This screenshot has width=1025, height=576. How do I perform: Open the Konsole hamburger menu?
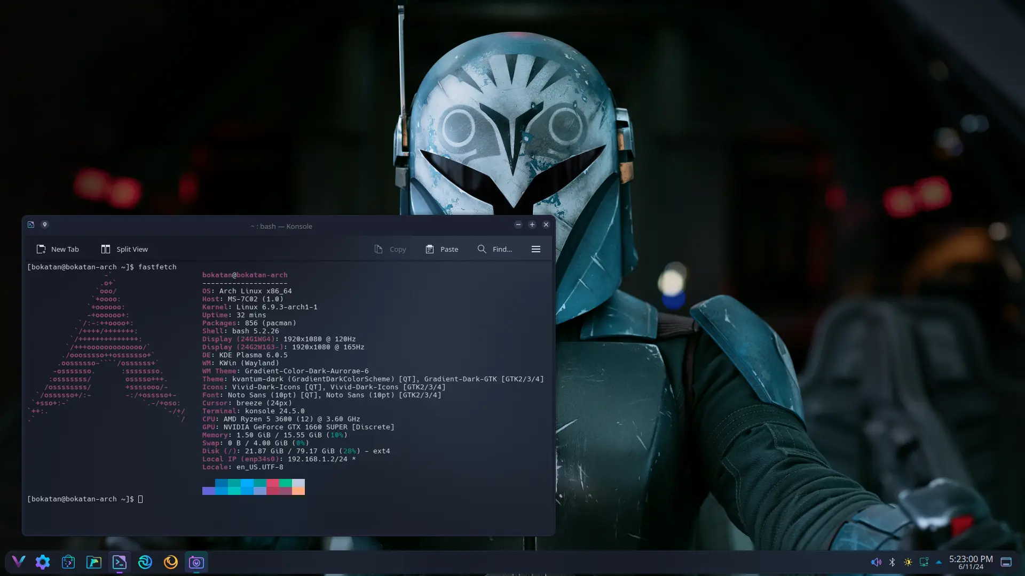click(536, 249)
